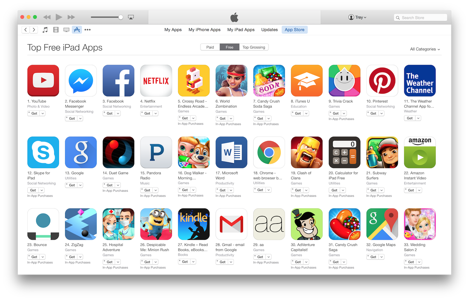
Task: Adjust the volume slider knob
Action: tap(121, 17)
